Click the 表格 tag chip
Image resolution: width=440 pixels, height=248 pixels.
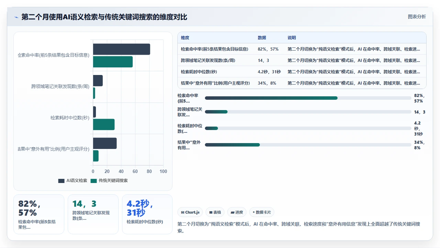(x=215, y=212)
